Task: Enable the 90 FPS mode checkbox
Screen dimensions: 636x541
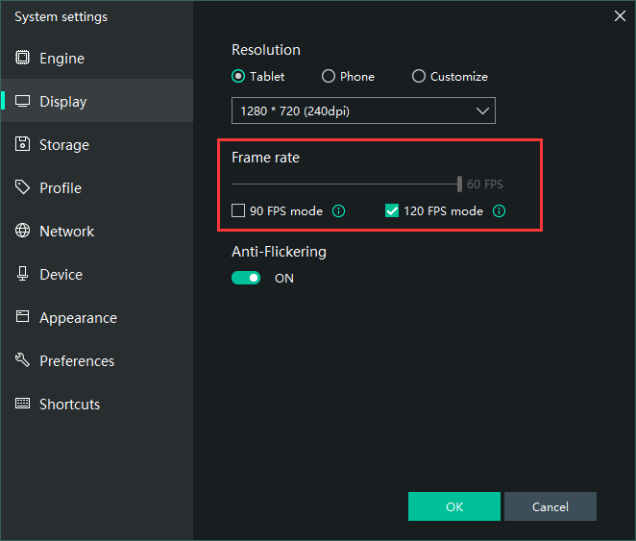Action: 238,211
